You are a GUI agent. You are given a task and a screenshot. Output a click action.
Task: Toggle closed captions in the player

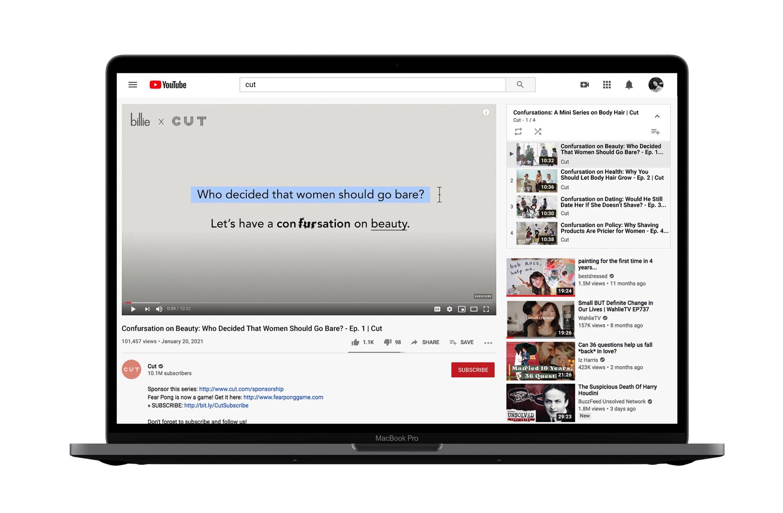[437, 309]
